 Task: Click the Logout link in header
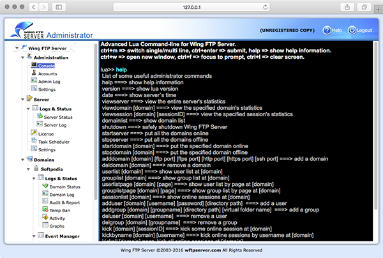point(364,30)
